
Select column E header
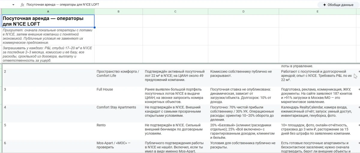(317, 11)
